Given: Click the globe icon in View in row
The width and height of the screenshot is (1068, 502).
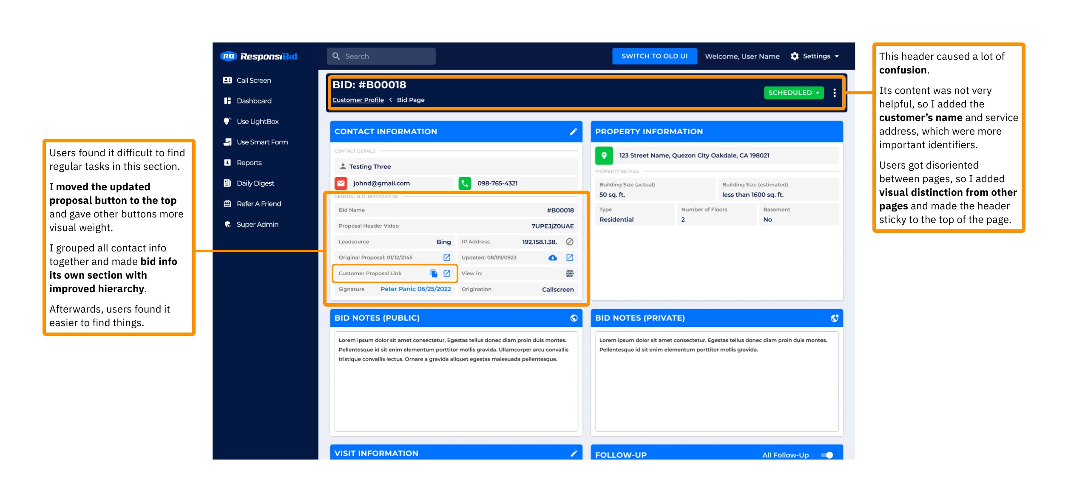Looking at the screenshot, I should coord(570,274).
